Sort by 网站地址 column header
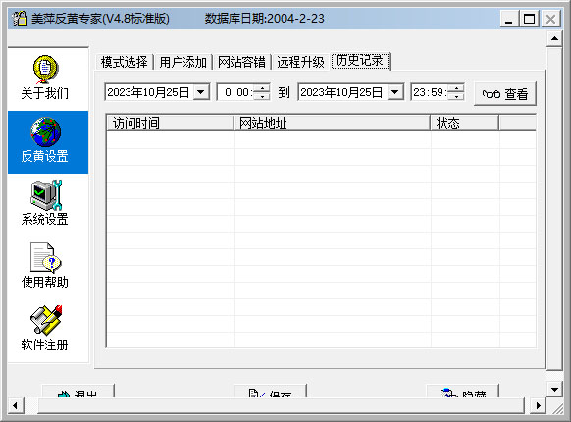Viewport: 571px width, 422px height. (x=332, y=123)
